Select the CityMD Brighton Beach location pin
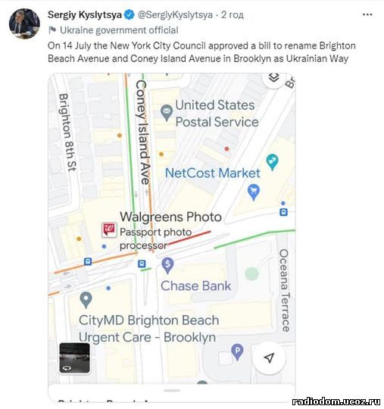This screenshot has height=409, width=384. [86, 300]
